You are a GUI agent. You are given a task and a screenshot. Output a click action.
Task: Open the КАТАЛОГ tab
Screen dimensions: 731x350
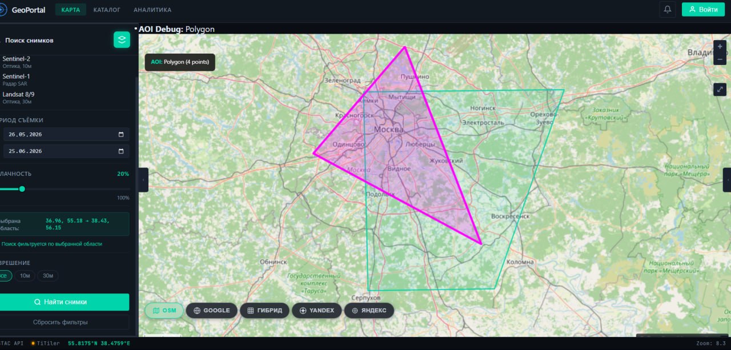click(x=107, y=10)
